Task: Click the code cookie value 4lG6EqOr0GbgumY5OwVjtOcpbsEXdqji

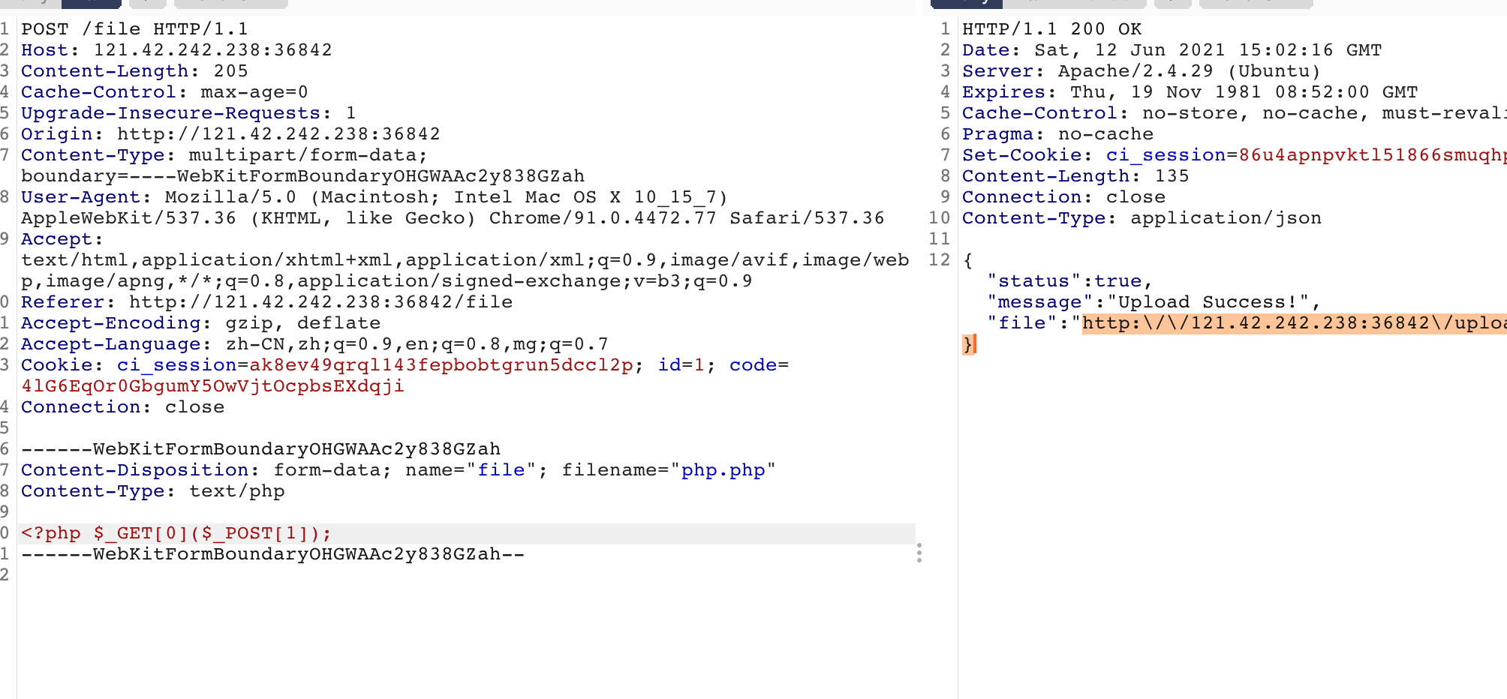Action: tap(212, 386)
